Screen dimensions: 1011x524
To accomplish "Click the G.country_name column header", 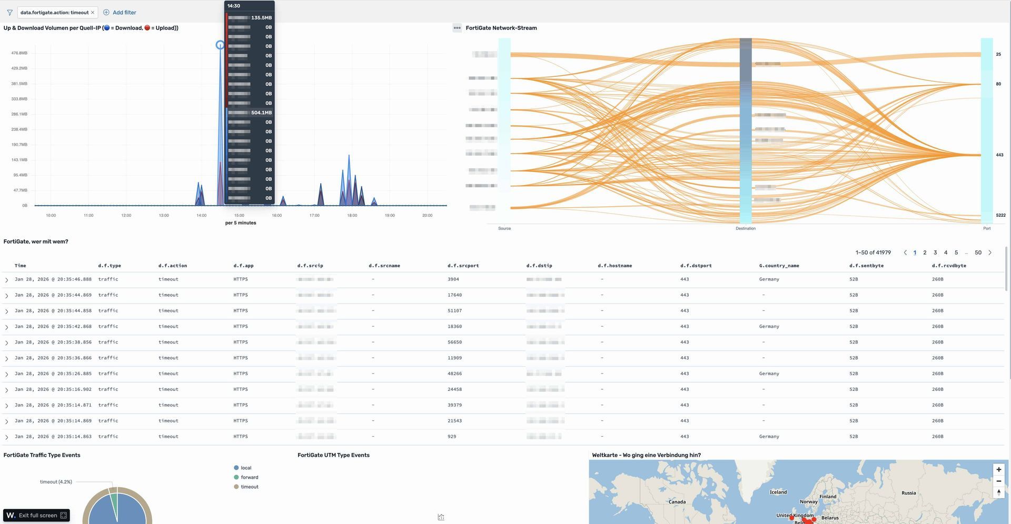I will tap(779, 266).
